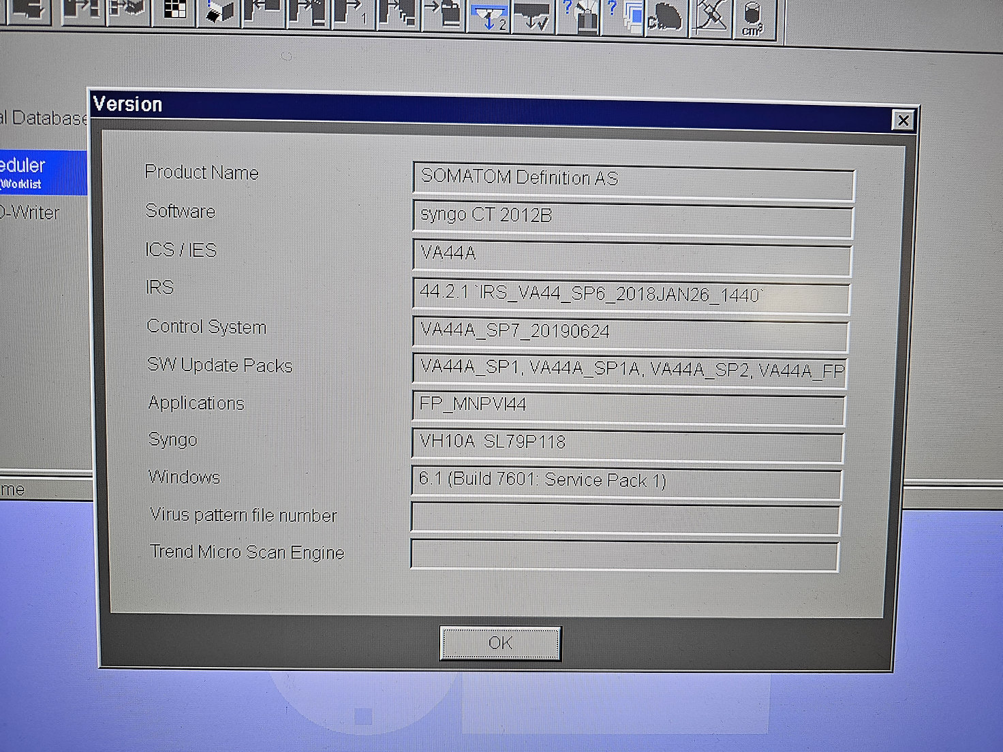Click the OK button in Version dialog
The height and width of the screenshot is (752, 1003).
click(500, 642)
